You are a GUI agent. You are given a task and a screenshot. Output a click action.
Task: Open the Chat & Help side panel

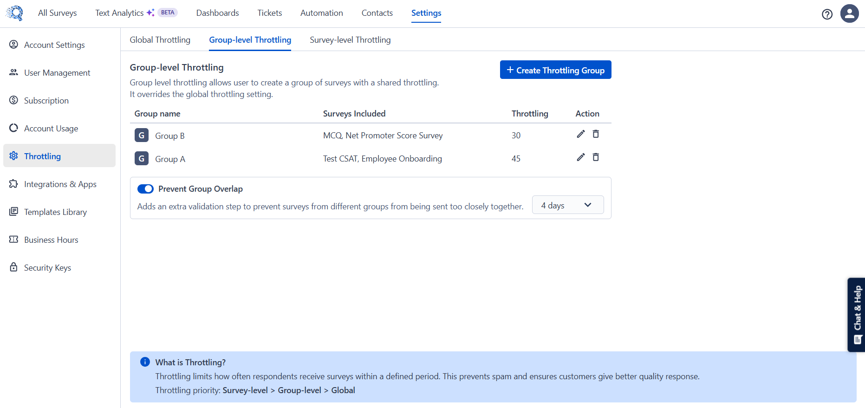(x=857, y=314)
